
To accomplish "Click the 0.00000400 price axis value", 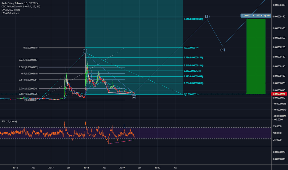I will pos(279,5).
